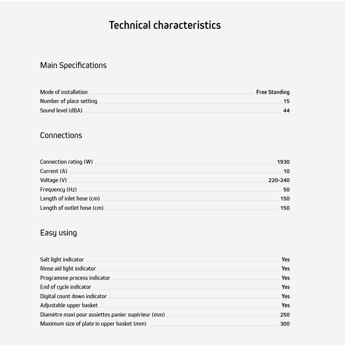Image resolution: width=345 pixels, height=345 pixels.
Task: Click the Salt light indicator label
Action: click(62, 260)
